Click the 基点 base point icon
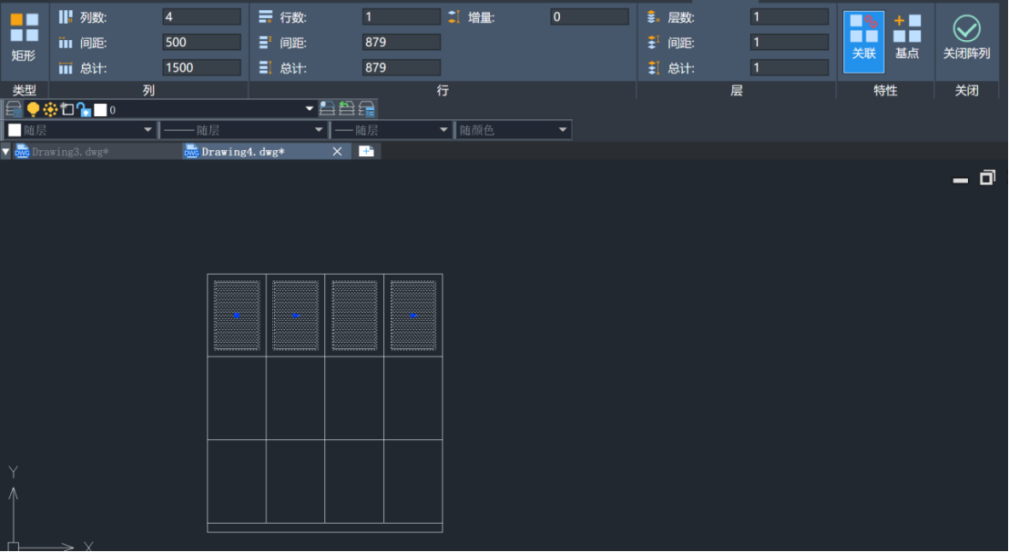This screenshot has width=1009, height=552. (x=907, y=37)
